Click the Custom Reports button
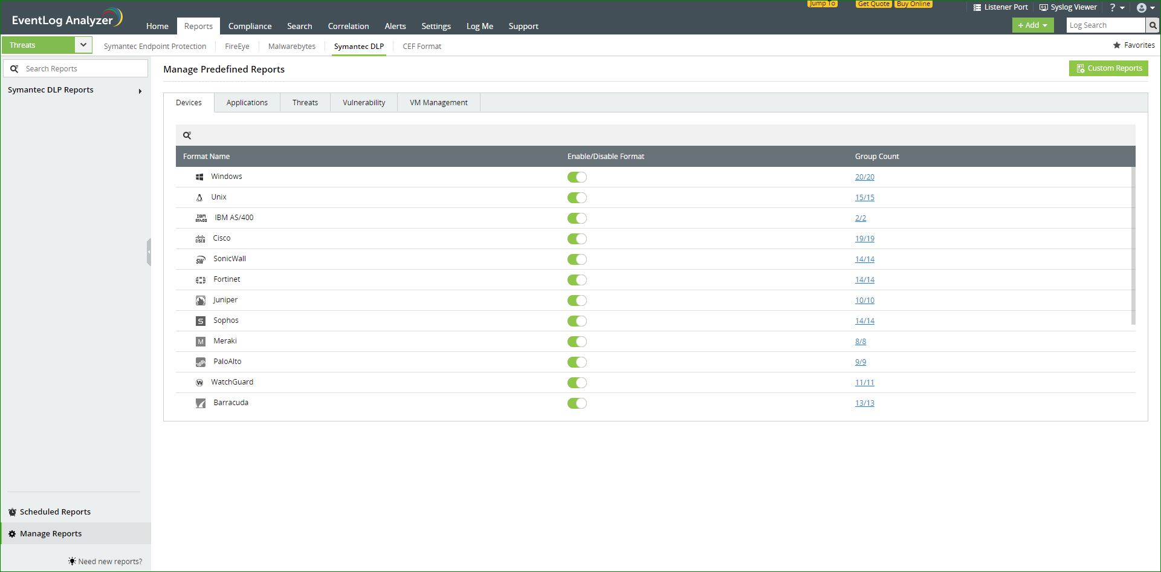The width and height of the screenshot is (1161, 572). pos(1108,68)
